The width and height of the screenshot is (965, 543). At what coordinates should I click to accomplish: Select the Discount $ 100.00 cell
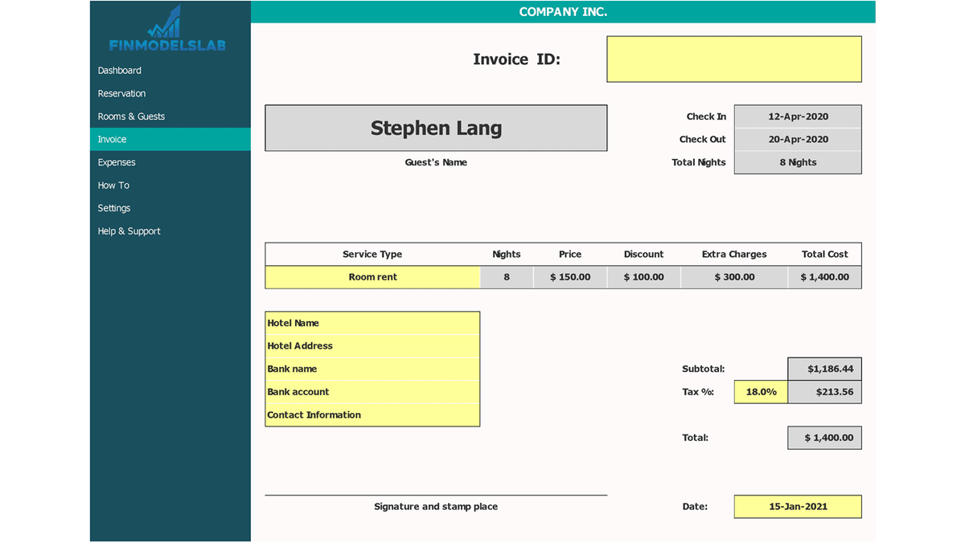pyautogui.click(x=644, y=277)
